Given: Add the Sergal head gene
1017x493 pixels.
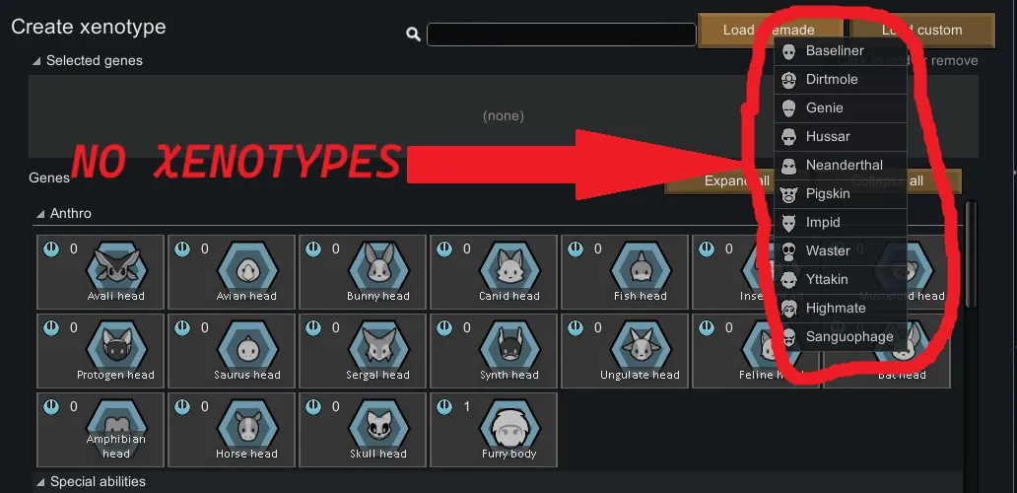Looking at the screenshot, I should click(363, 351).
